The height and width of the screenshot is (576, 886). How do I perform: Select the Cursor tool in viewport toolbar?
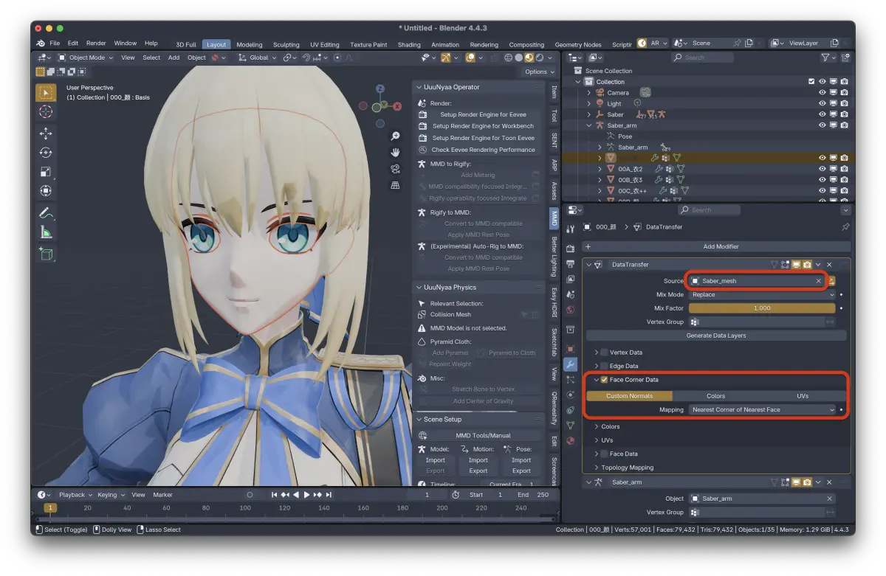click(46, 112)
